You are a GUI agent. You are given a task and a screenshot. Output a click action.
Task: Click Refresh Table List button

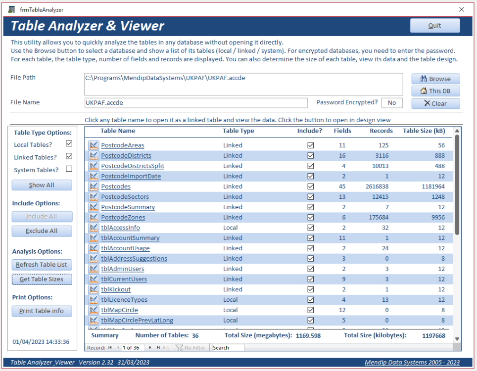[x=42, y=265]
